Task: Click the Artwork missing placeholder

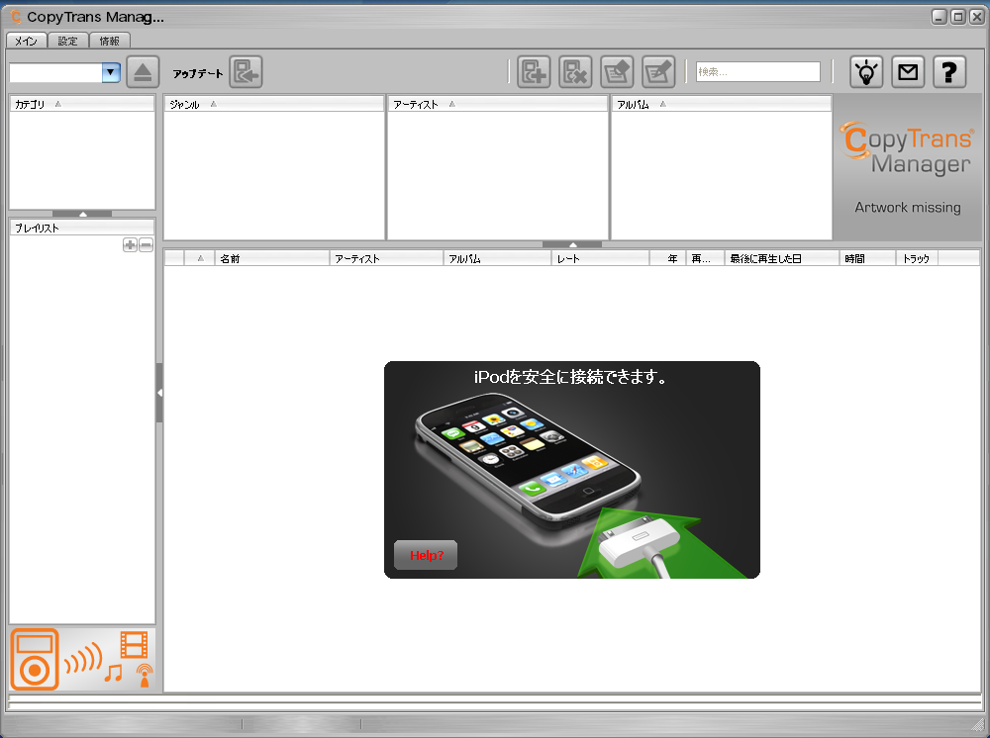Action: click(908, 208)
